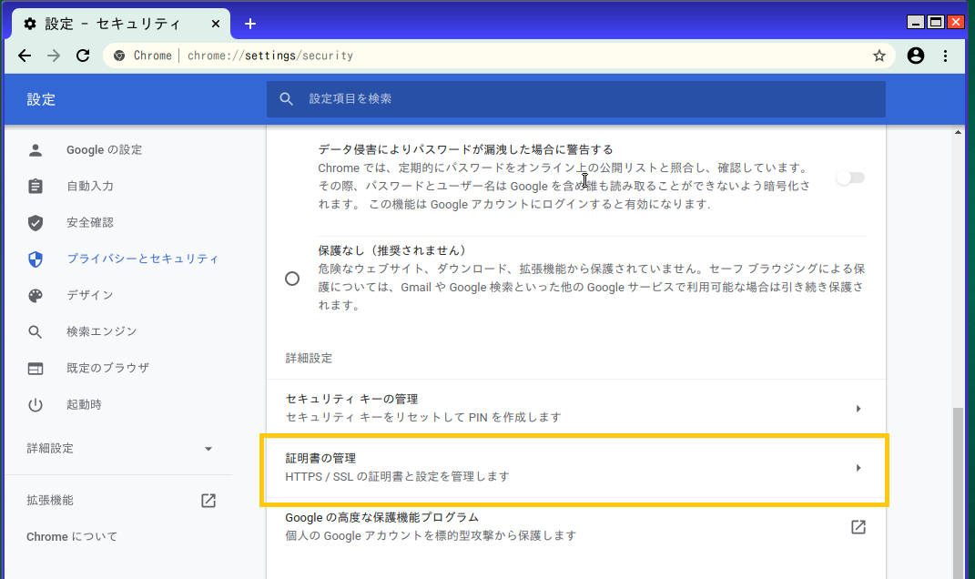Maximize the Chrome window

click(935, 23)
